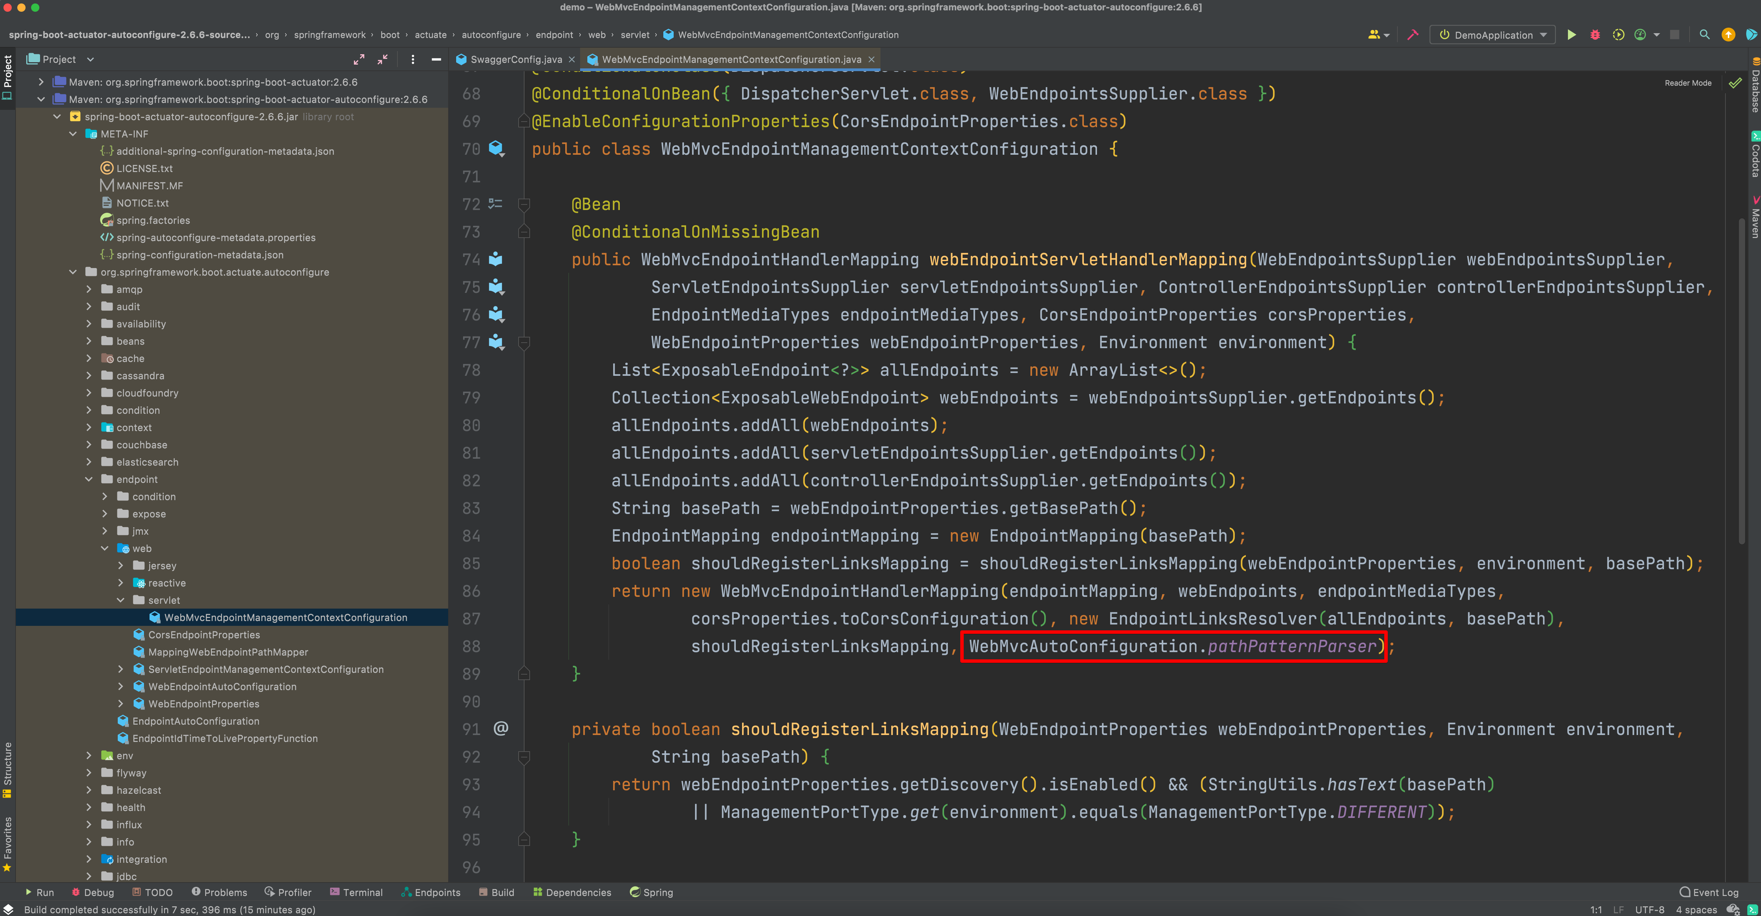Viewport: 1761px width, 916px height.
Task: Click the Build hammer icon
Action: (1413, 35)
